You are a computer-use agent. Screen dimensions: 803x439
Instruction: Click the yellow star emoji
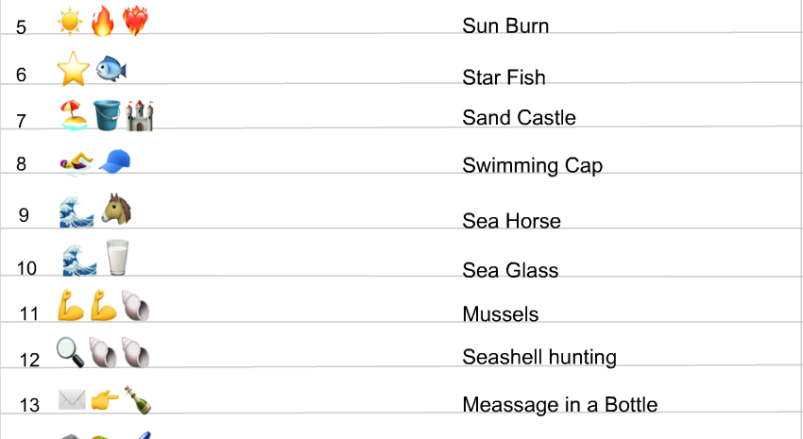tap(74, 69)
